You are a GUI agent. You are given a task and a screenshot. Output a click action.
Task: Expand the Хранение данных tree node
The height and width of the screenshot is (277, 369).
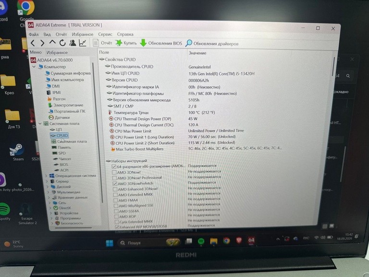(49, 197)
